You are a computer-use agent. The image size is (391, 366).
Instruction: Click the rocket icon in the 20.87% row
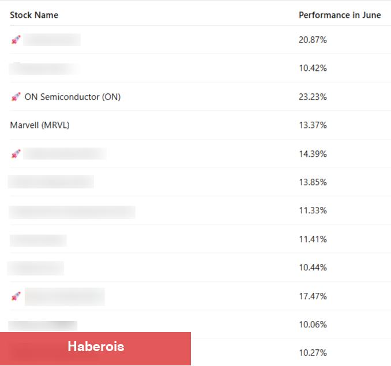click(x=16, y=40)
